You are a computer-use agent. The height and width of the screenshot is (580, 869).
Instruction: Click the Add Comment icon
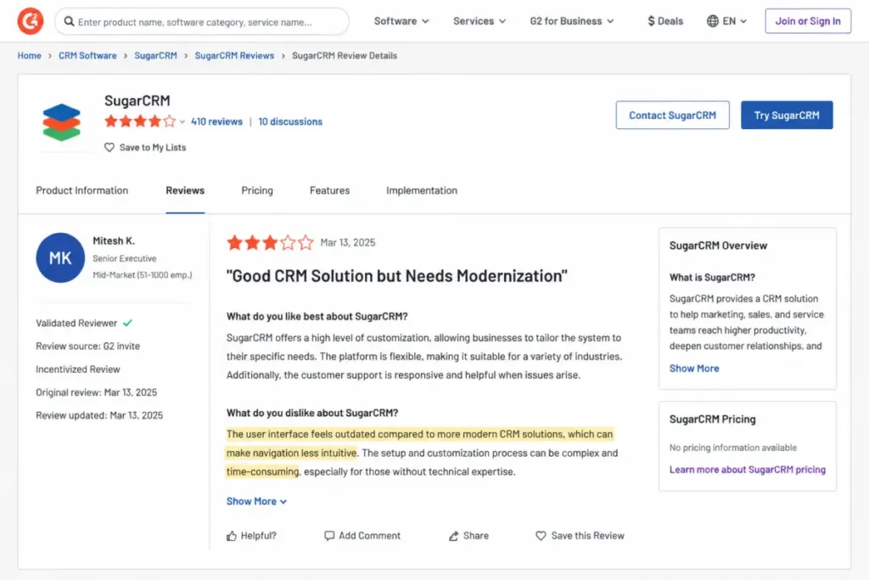coord(329,536)
